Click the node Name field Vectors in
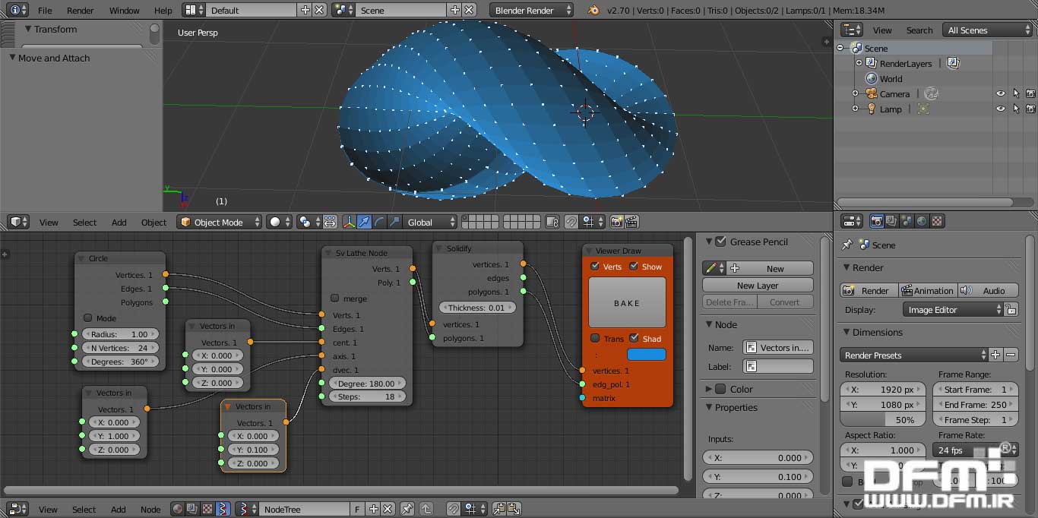Screen dimensions: 1038x518 click(x=778, y=347)
